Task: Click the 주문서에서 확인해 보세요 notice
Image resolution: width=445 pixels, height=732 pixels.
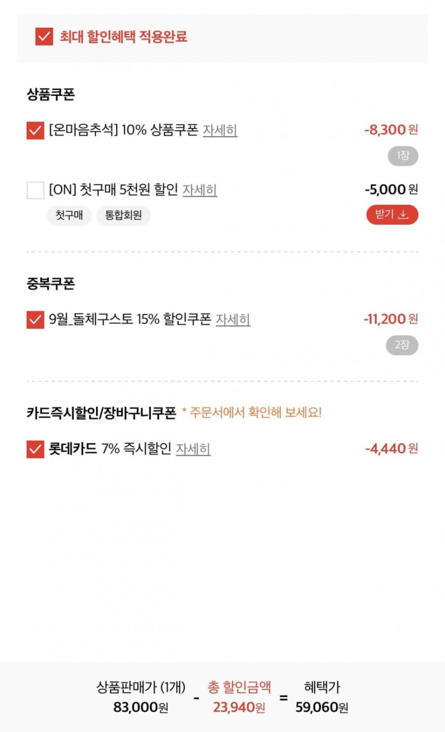Action: pyautogui.click(x=252, y=413)
